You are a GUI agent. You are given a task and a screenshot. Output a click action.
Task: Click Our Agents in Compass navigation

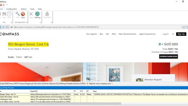91,34
